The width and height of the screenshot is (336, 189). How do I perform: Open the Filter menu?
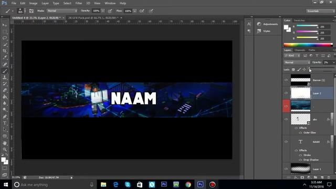tap(79, 3)
